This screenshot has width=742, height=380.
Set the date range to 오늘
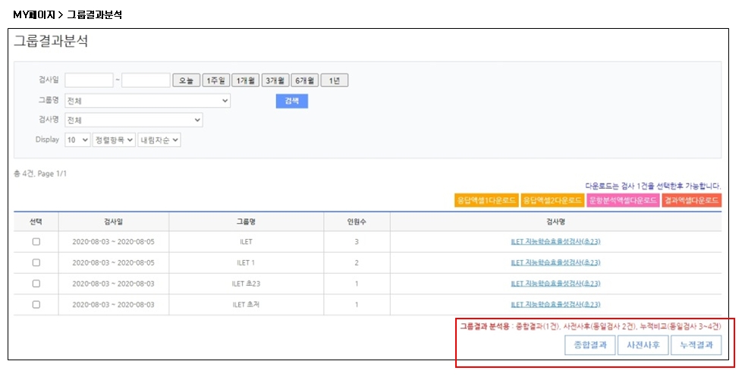(186, 80)
